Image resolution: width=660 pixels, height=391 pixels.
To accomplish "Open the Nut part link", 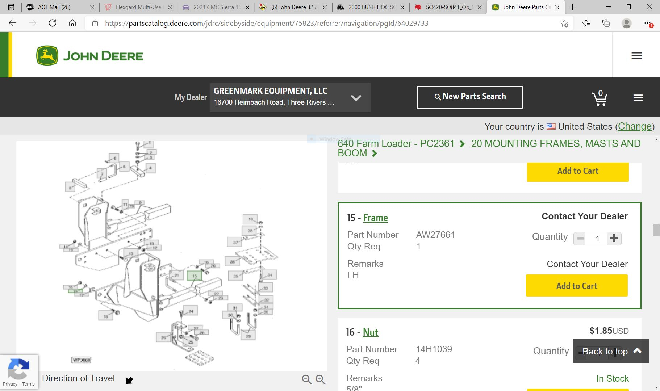I will click(x=370, y=332).
